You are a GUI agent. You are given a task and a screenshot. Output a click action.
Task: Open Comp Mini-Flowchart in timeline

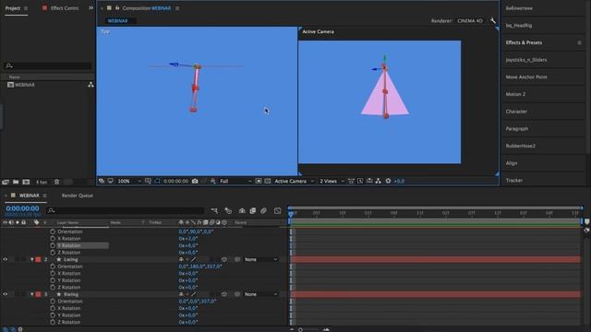pyautogui.click(x=214, y=211)
